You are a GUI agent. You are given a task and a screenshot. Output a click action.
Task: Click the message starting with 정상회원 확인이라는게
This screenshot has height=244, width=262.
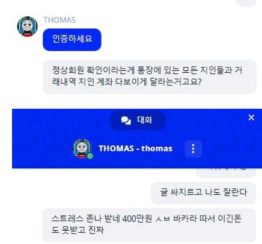150,77
